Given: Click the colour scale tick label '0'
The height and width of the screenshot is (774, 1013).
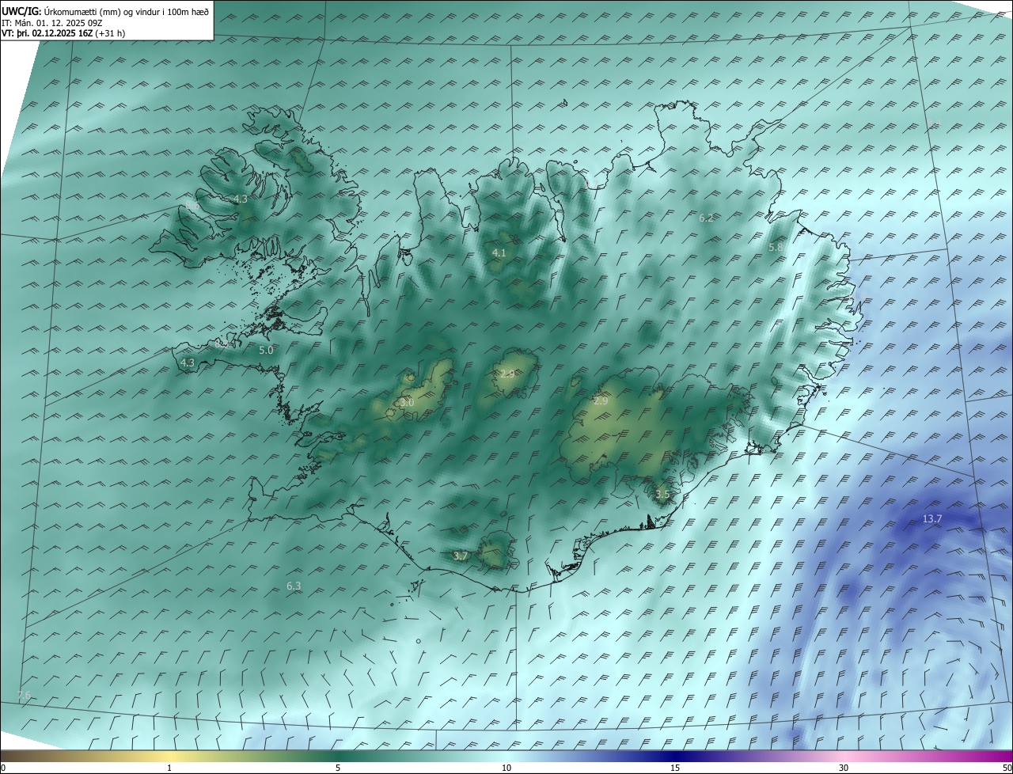Looking at the screenshot, I should pyautogui.click(x=2, y=768).
